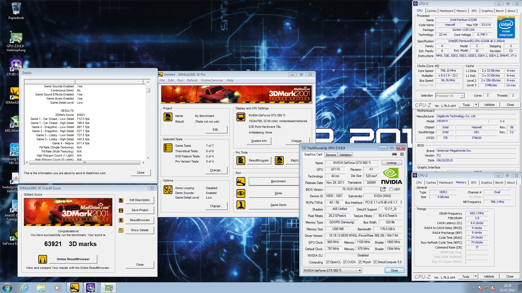The height and width of the screenshot is (293, 522).
Task: Open the Help menu in 3DMark2001
Action: (x=230, y=80)
